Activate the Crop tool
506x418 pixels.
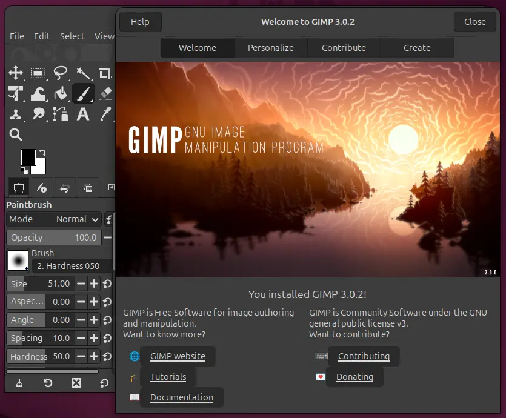pos(104,73)
